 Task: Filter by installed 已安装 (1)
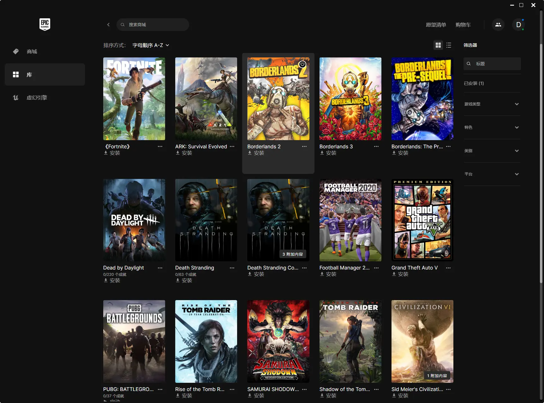(x=474, y=83)
